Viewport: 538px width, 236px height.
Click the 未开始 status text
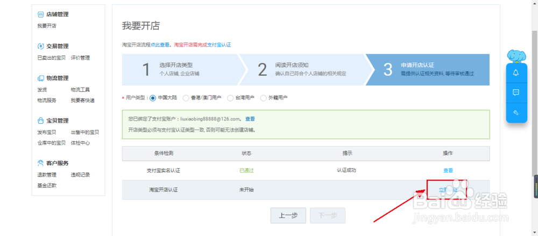pos(246,190)
